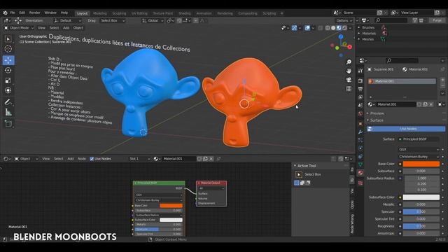Image resolution: width=448 pixels, height=252 pixels.
Task: Select the Cursor tool in left toolbar
Action: [x=8, y=49]
